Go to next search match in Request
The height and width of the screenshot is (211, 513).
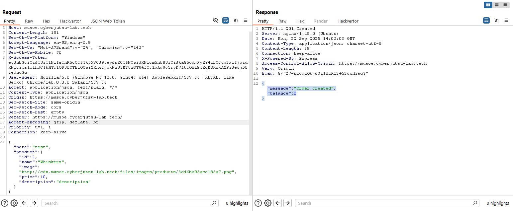34,203
